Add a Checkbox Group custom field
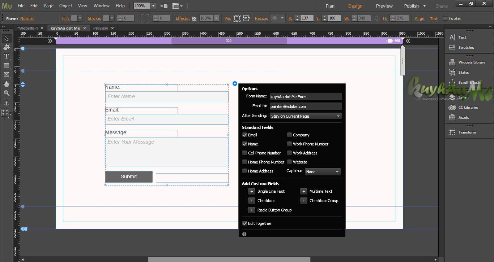The height and width of the screenshot is (262, 494). pos(303,200)
